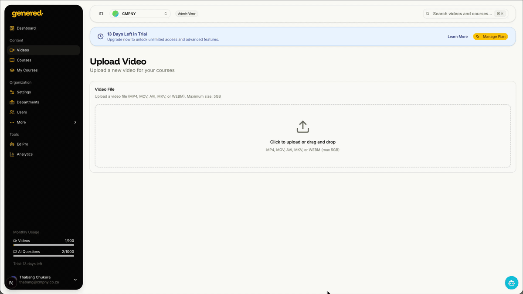Click the Settings sliders icon
The image size is (523, 294).
click(12, 92)
